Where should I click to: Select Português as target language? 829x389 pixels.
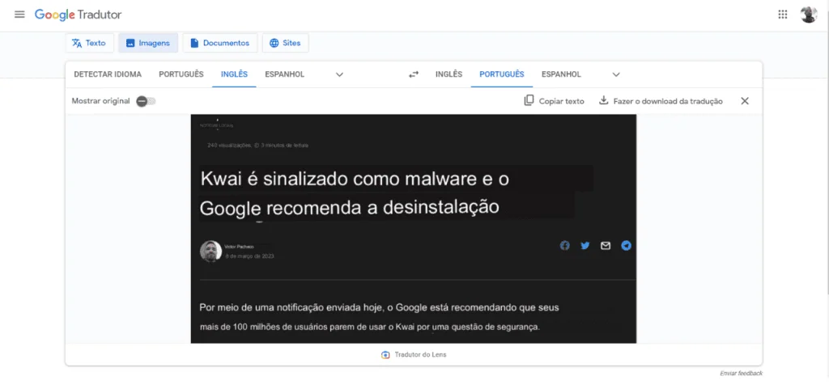(502, 74)
